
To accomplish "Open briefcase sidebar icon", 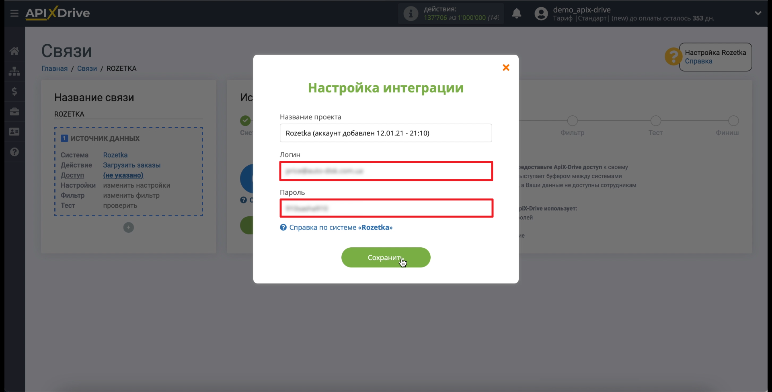I will 14,111.
